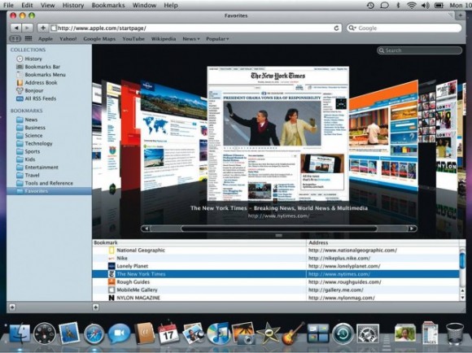Select the National Geographic bookmark row
The height and width of the screenshot is (353, 472).
[275, 250]
